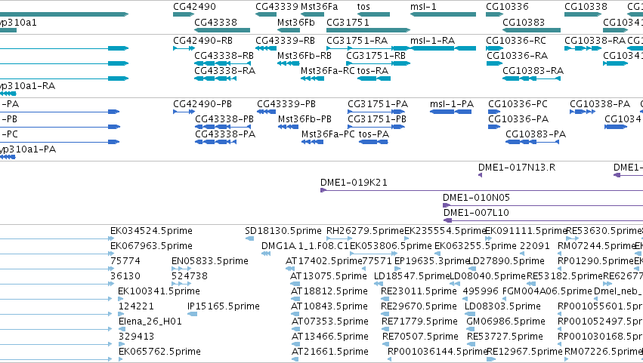Click the RE23011.5prime EST label
643x363 pixels.
coord(419,292)
